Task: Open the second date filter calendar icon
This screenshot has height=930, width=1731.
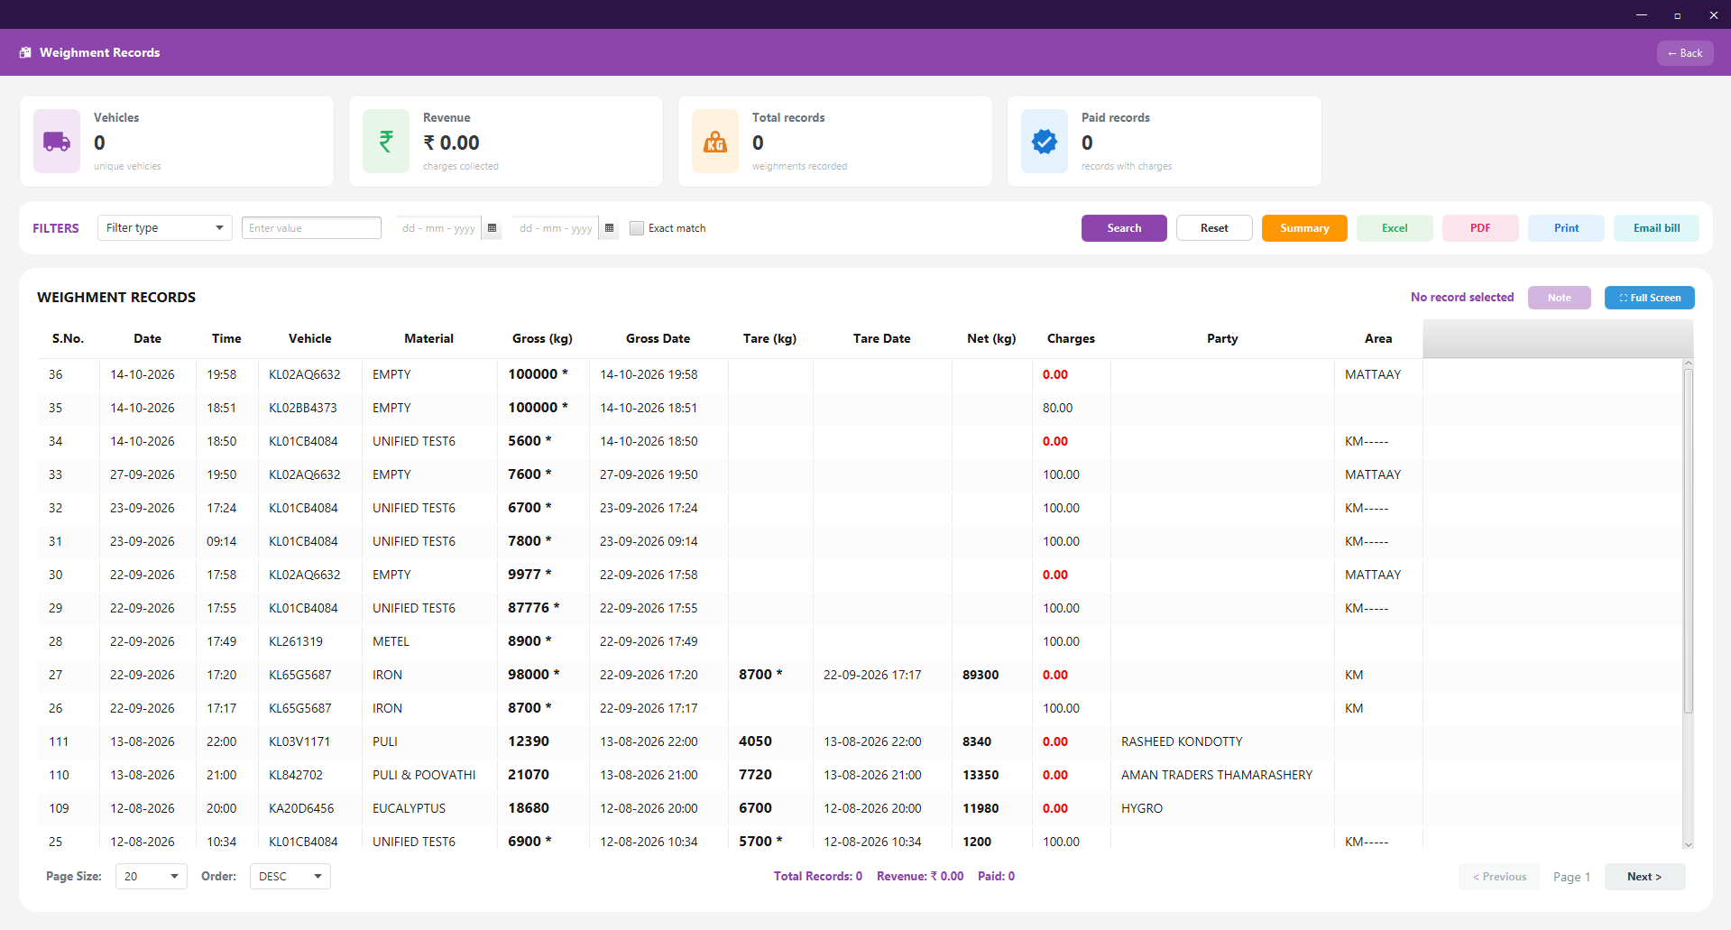Action: click(x=609, y=228)
